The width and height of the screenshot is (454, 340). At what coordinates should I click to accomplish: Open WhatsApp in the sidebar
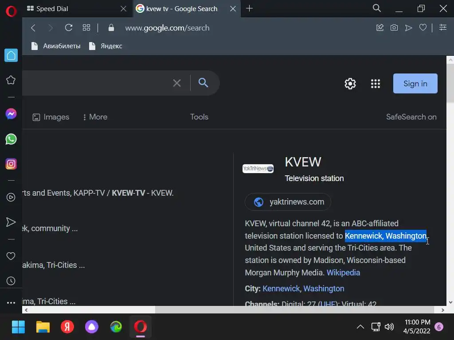11,139
